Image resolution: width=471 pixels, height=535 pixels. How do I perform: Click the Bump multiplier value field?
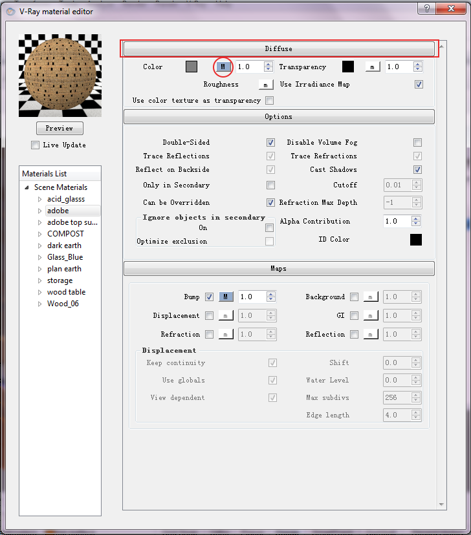[252, 297]
